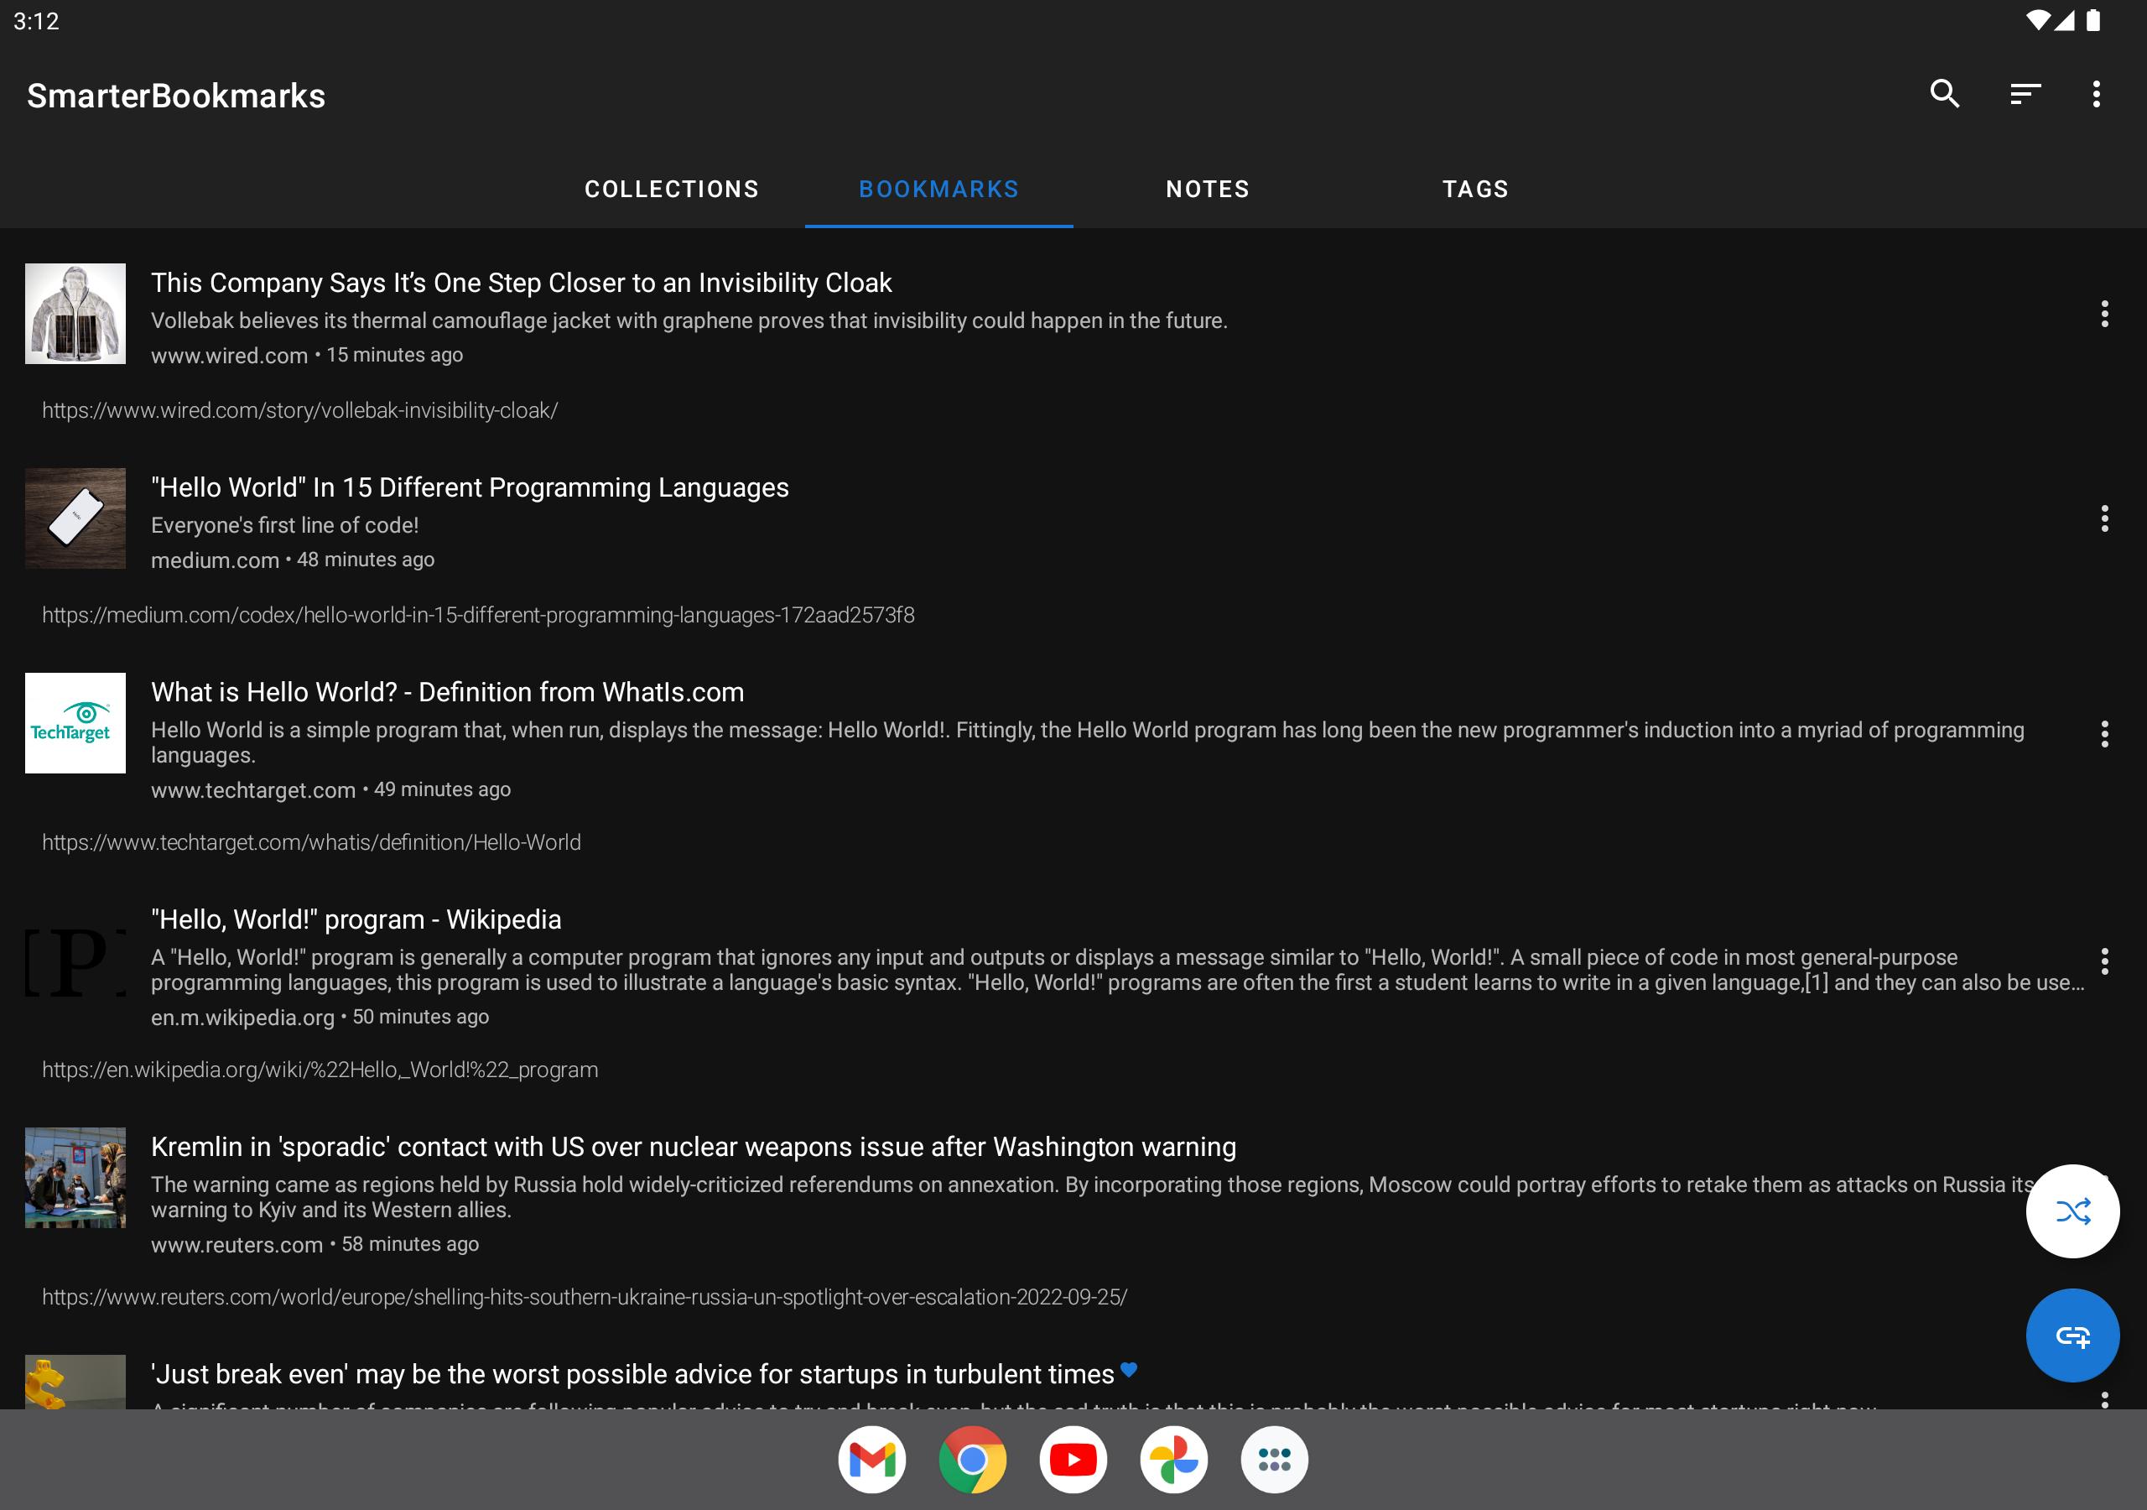Tap the Vollebak thermal camouflage jacket description

(689, 321)
